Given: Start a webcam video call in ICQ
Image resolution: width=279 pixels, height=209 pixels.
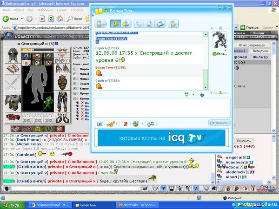Looking at the screenshot, I should (149, 24).
